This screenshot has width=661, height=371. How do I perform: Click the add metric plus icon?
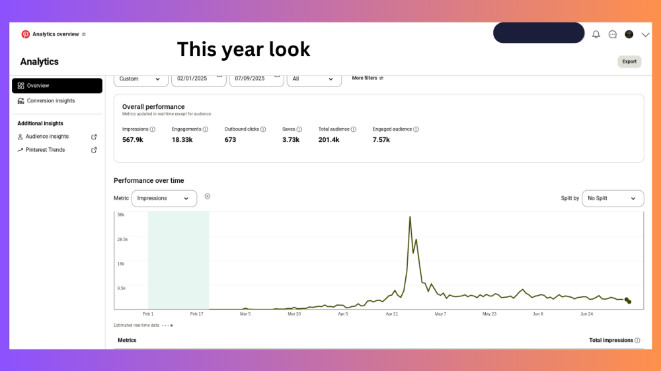coord(208,196)
